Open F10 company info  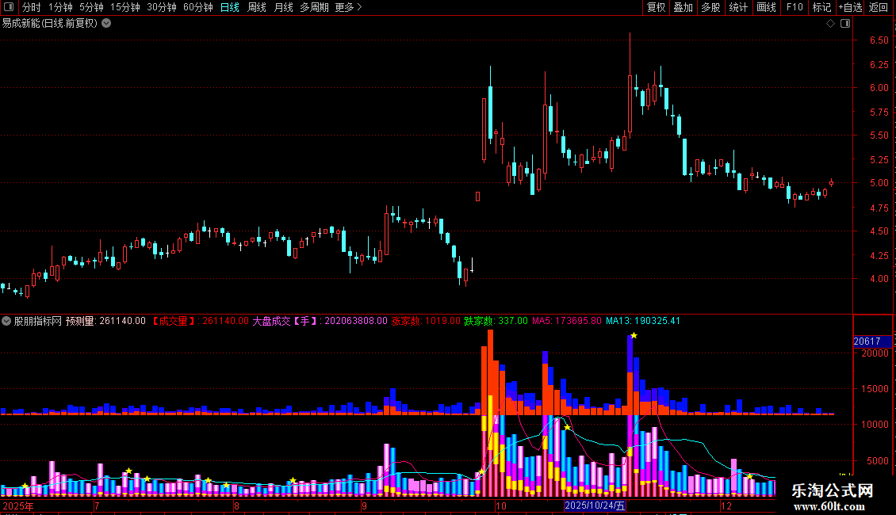point(795,7)
